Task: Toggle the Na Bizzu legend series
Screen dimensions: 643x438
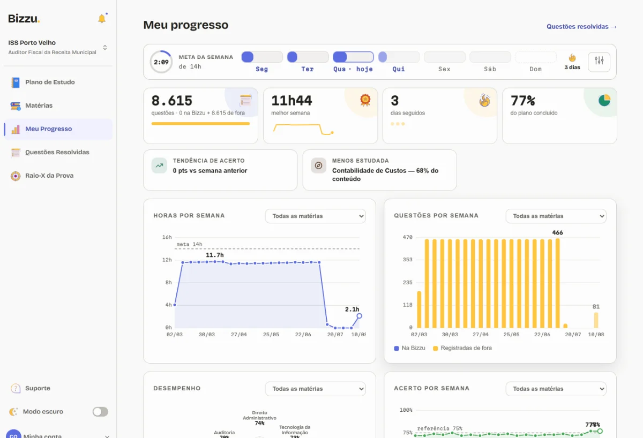Action: coord(409,348)
